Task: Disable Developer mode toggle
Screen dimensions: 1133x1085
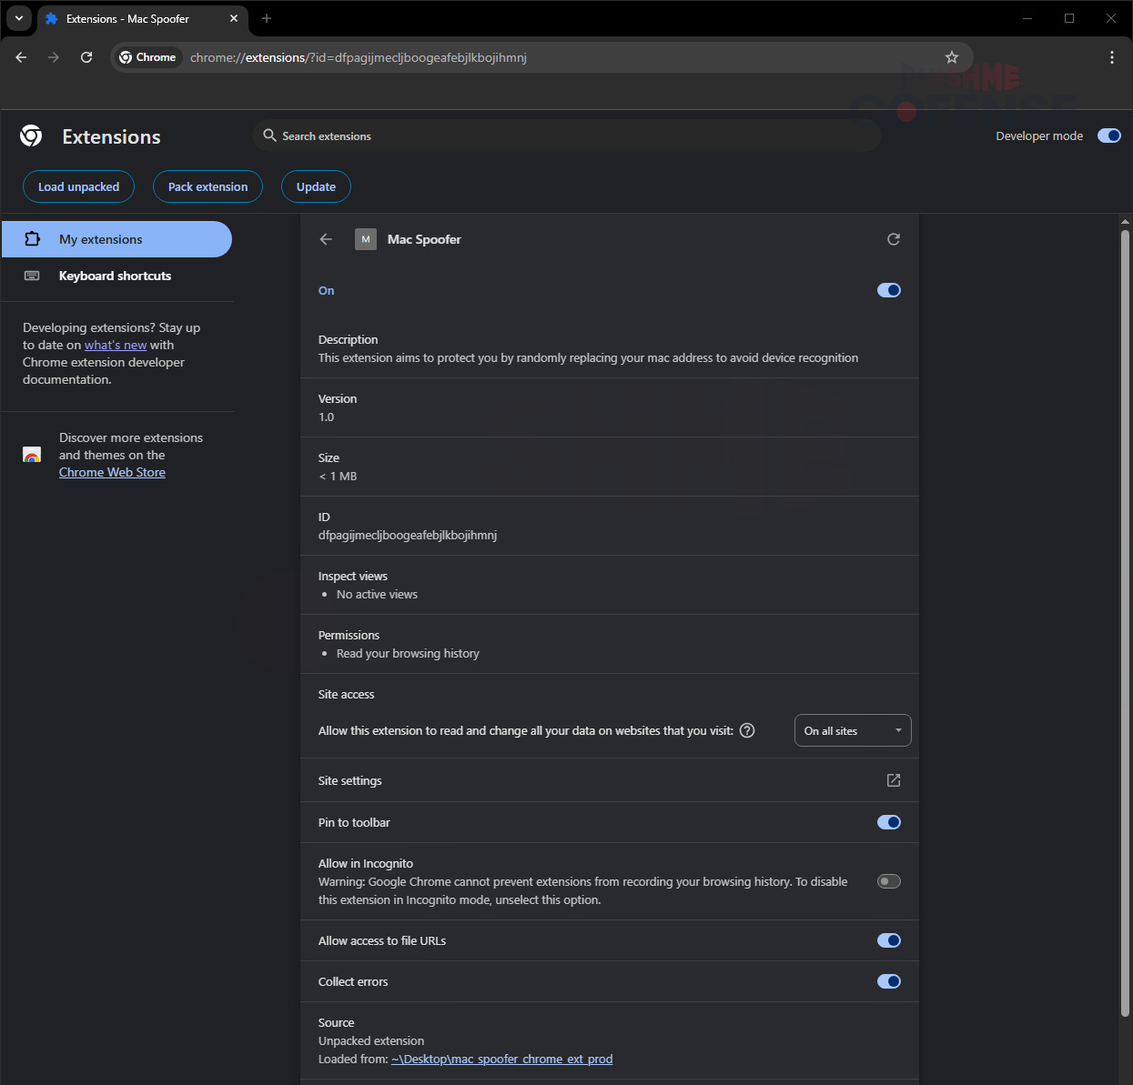Action: click(1108, 136)
